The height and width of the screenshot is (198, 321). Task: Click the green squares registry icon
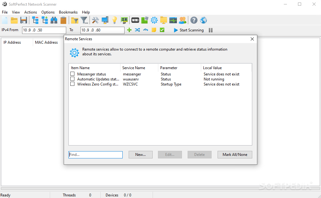(145, 20)
